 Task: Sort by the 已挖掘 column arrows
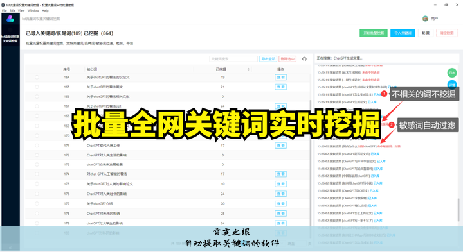(248, 69)
